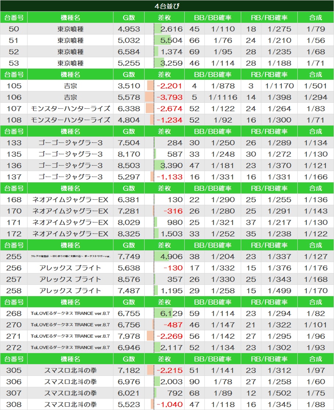This screenshot has height=410, width=334.
Task: Click 1/79 combined rate in row 50
Action: (x=316, y=29)
